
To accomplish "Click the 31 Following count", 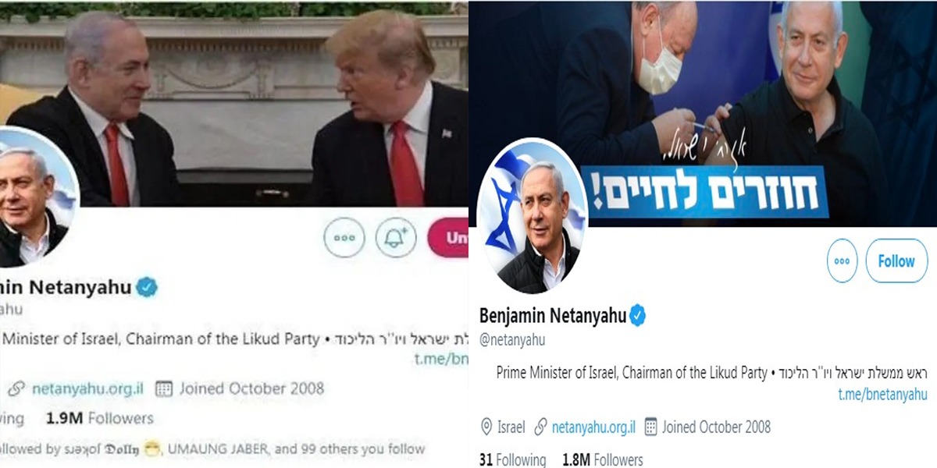I will [512, 459].
